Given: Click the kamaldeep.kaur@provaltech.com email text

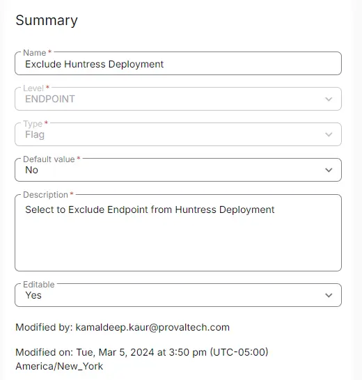Looking at the screenshot, I should coord(152,327).
